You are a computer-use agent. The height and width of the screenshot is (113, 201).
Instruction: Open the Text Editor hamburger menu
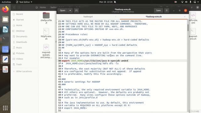(x=167, y=10)
